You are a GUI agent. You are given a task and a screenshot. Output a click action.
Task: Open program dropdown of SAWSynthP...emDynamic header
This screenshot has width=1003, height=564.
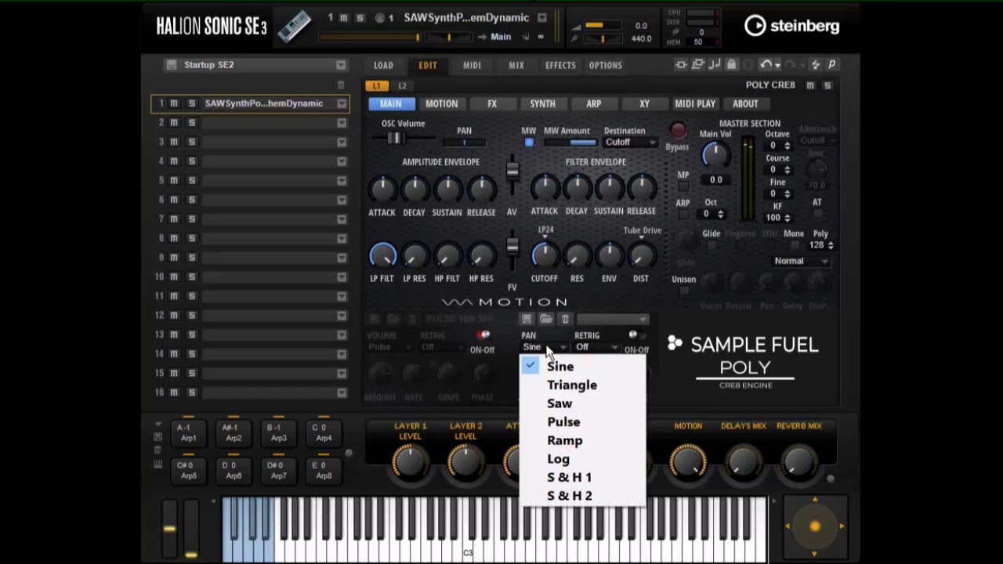(x=541, y=18)
